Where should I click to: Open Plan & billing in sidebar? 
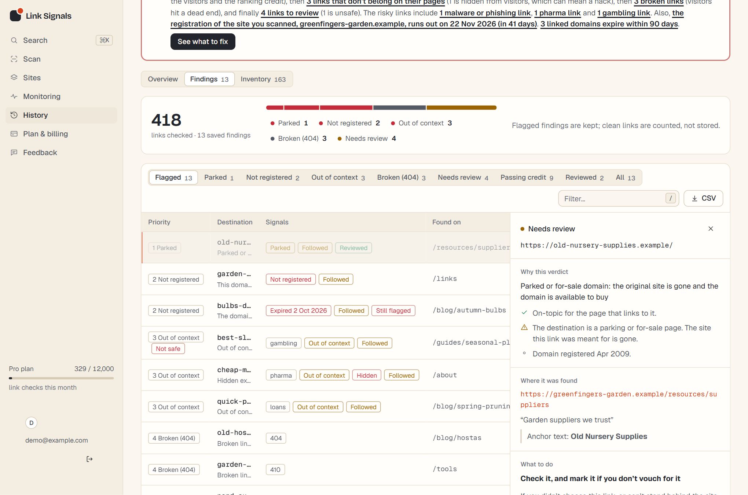click(61, 134)
